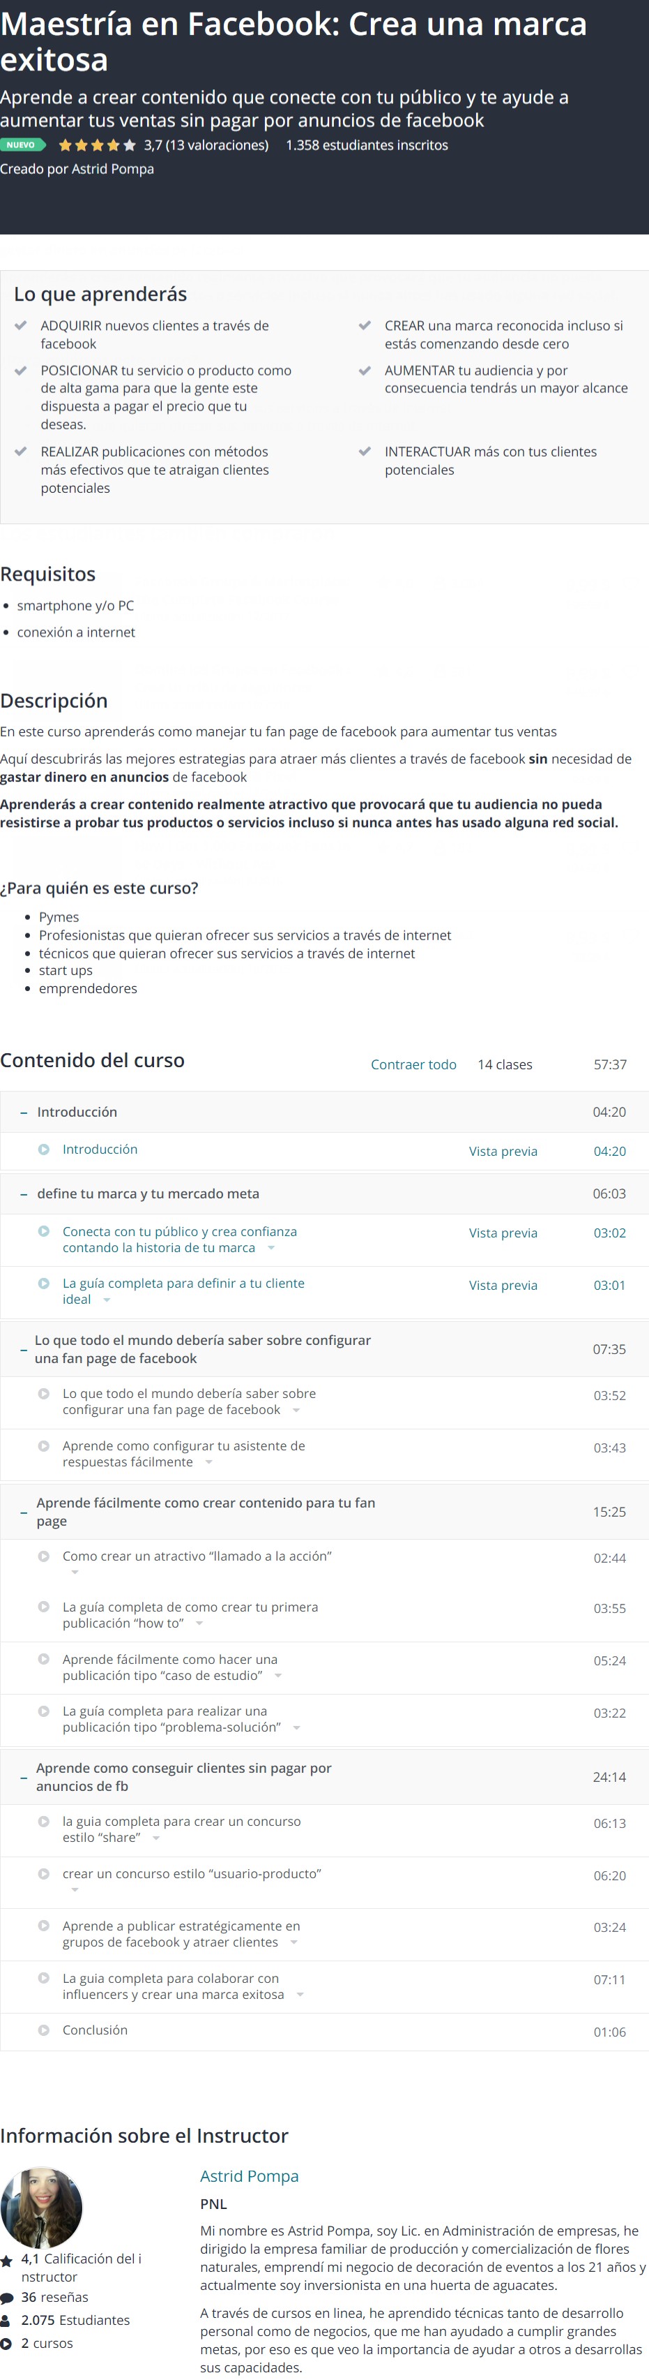
Task: Click play icon next to Conclusión lecture
Action: click(x=43, y=2031)
